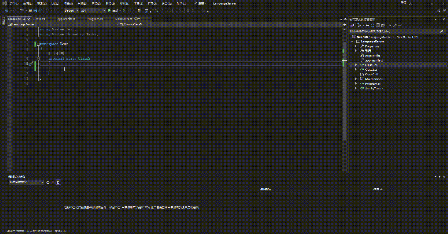Collapse the namespace Demo outlining box
This screenshot has width=448, height=234.
[38, 44]
